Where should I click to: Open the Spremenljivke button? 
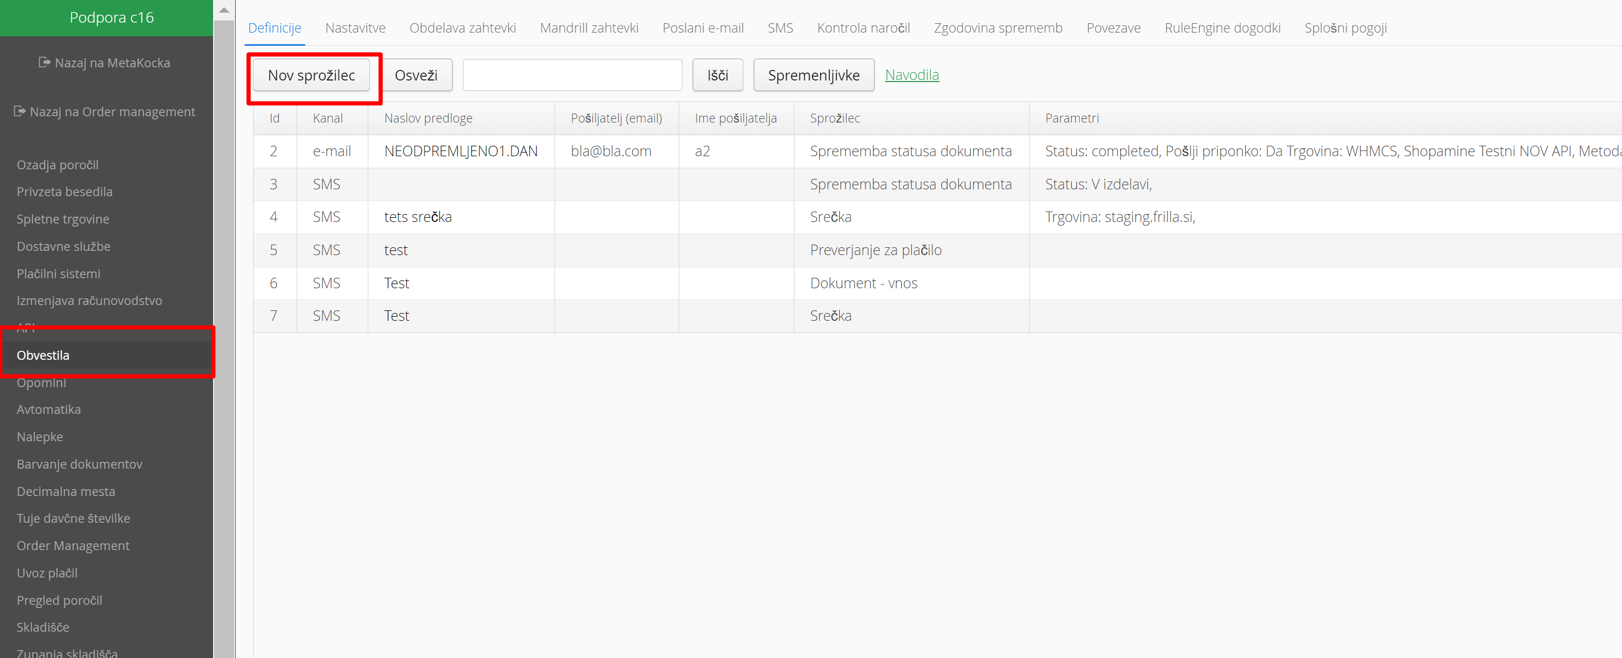pyautogui.click(x=813, y=76)
